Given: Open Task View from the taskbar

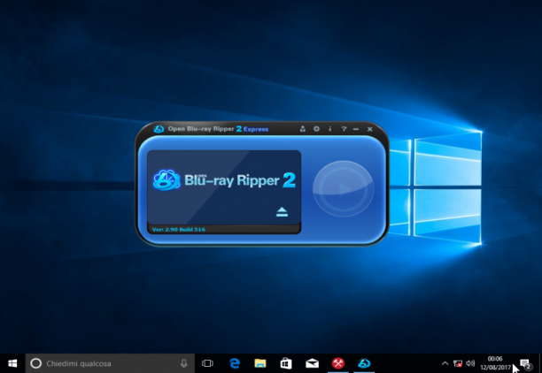Looking at the screenshot, I should click(x=207, y=363).
